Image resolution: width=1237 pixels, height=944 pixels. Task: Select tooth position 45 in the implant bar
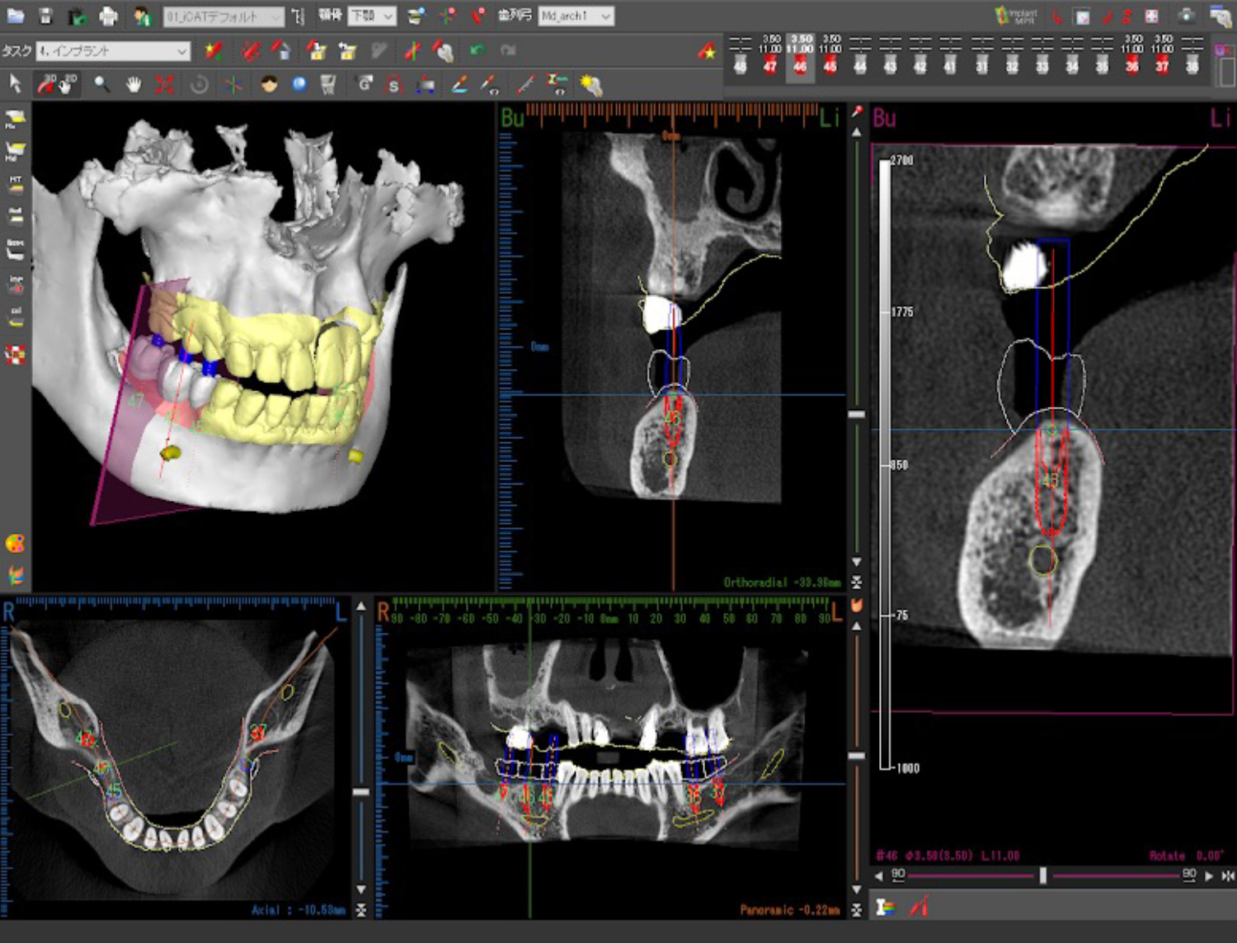click(x=830, y=56)
